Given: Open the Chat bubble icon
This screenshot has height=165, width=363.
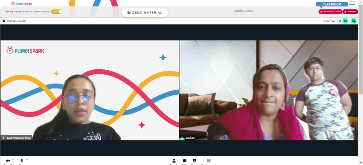Looking at the screenshot, I should [x=184, y=161].
